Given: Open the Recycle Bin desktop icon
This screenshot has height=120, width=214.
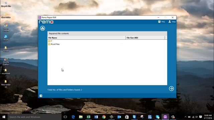Looking at the screenshot, I should 6,4.
